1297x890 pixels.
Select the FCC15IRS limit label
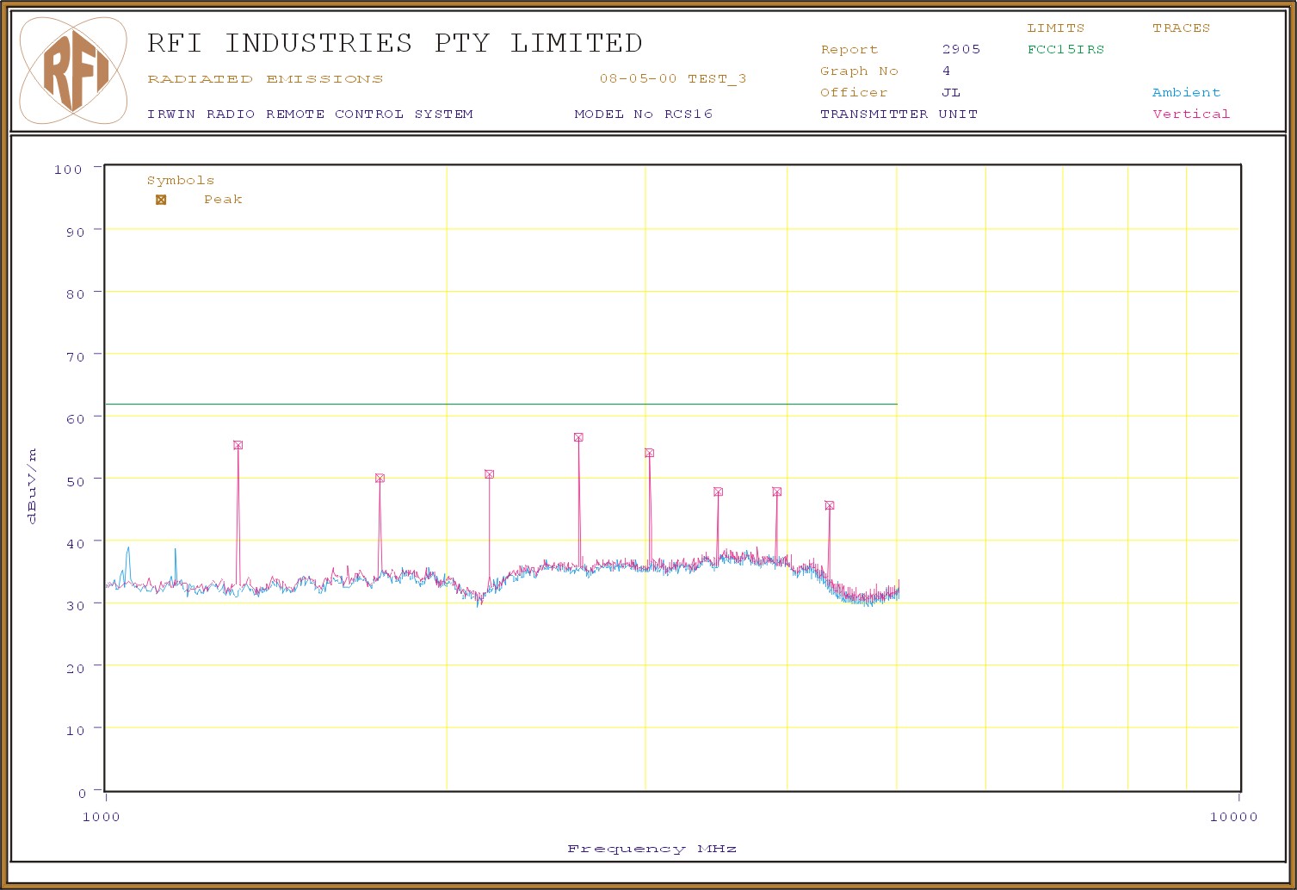pos(1065,49)
